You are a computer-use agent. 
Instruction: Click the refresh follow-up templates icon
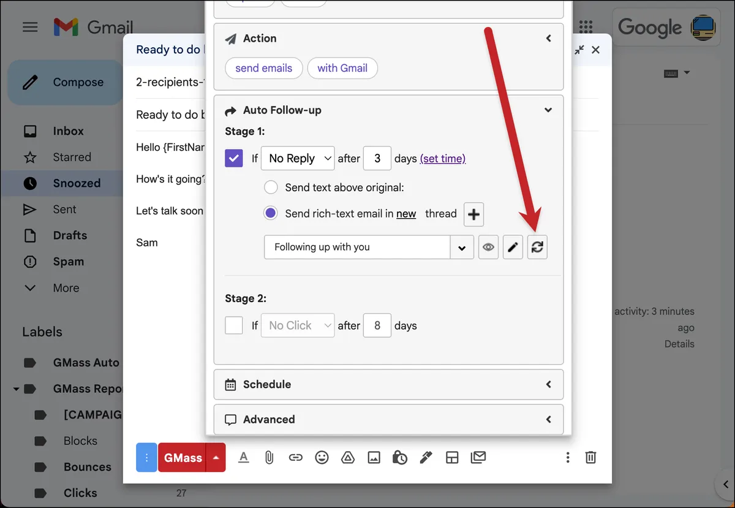coord(537,248)
